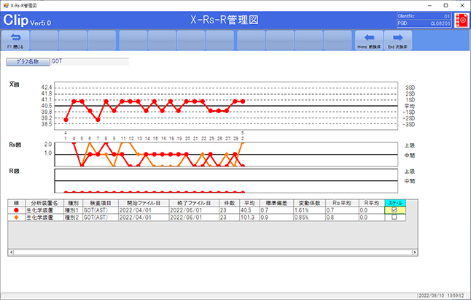Image resolution: width=471 pixels, height=300 pixels.
Task: Go to previous specimen with Home arrow
Action: 369,40
